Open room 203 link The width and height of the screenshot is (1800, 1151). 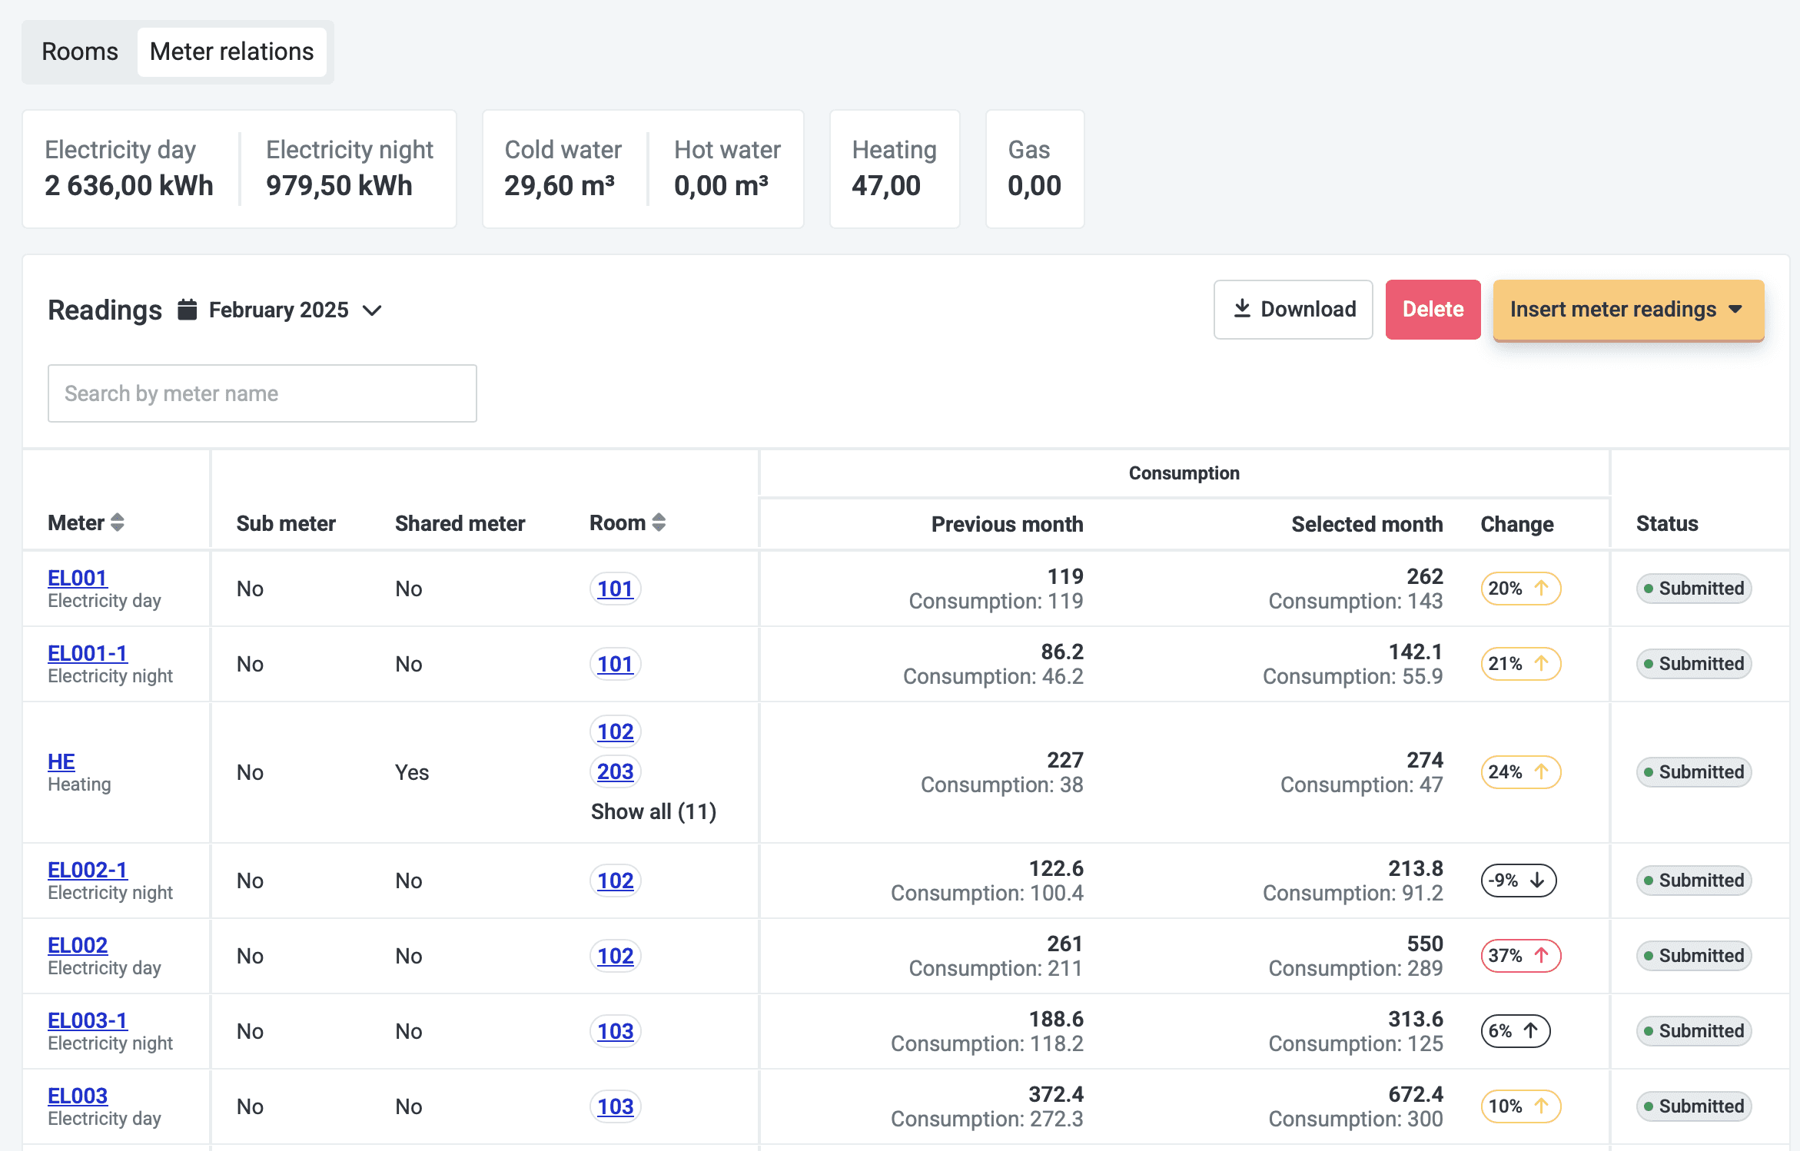pyautogui.click(x=615, y=771)
